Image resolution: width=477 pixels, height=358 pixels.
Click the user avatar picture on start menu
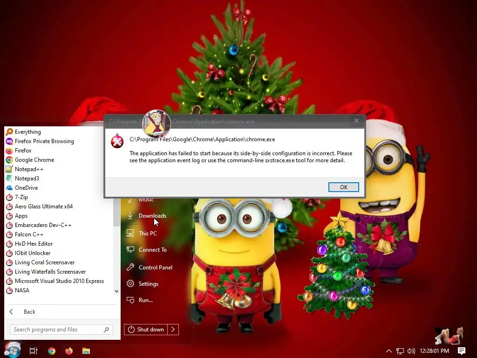tap(157, 124)
